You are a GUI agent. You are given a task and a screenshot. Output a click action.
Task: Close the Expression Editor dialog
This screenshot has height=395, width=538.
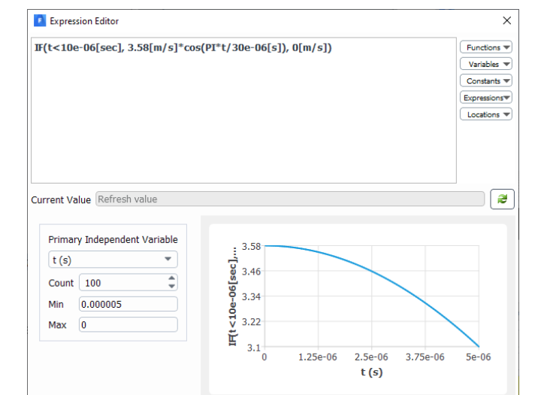point(506,20)
